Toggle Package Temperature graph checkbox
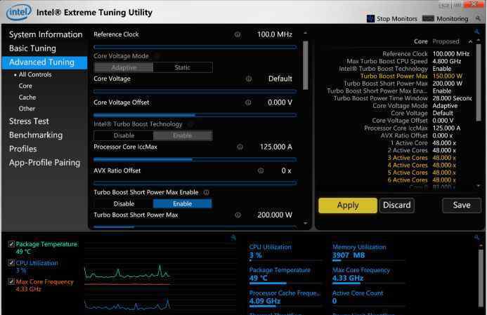 pos(11,244)
